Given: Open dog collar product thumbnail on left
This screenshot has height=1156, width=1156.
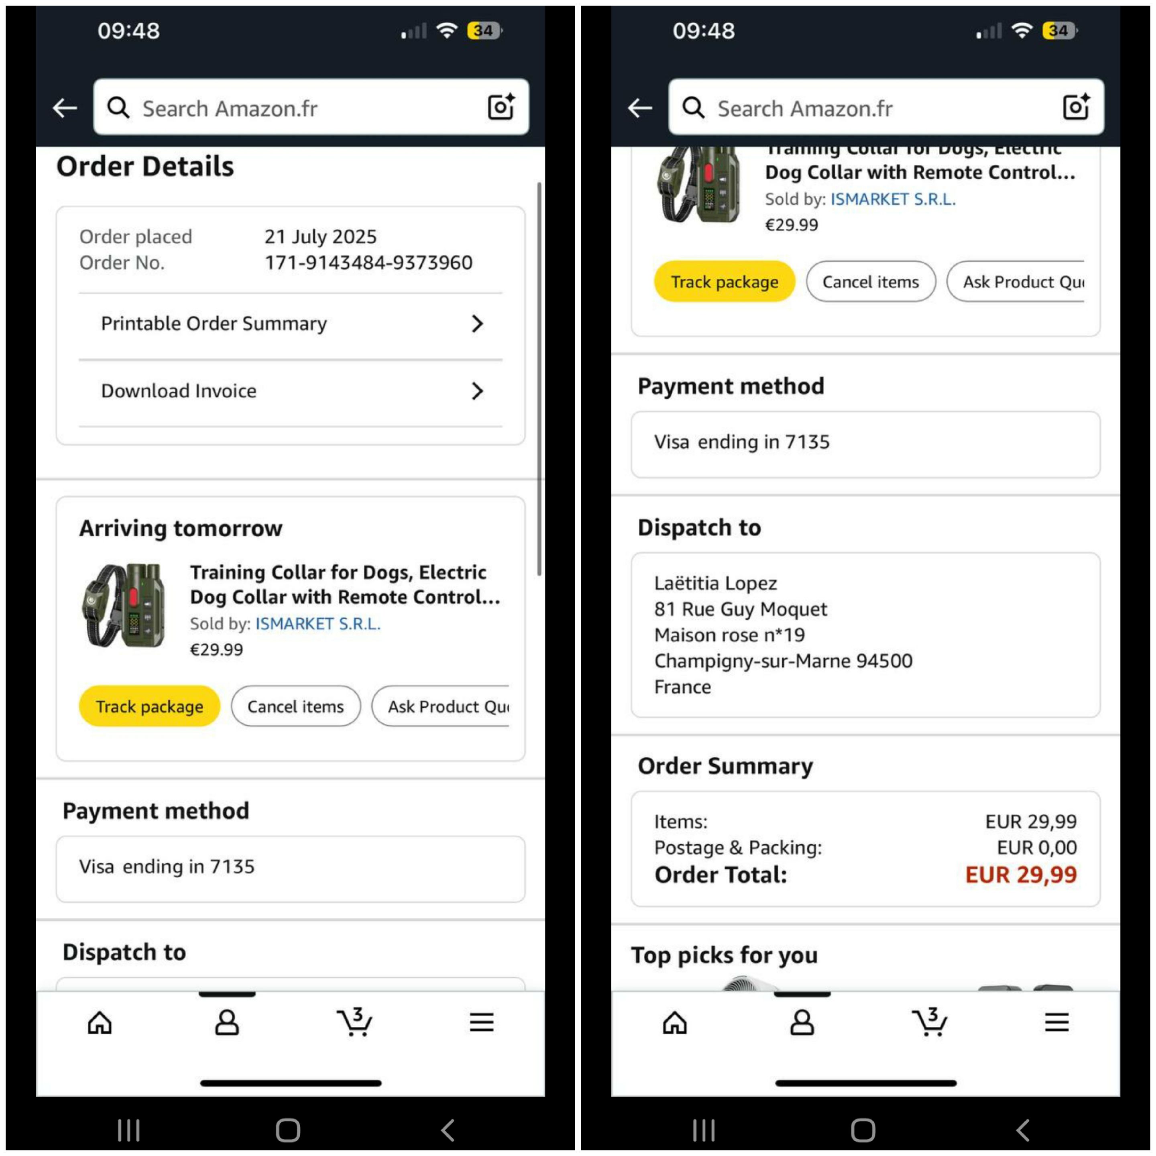Looking at the screenshot, I should [x=124, y=605].
